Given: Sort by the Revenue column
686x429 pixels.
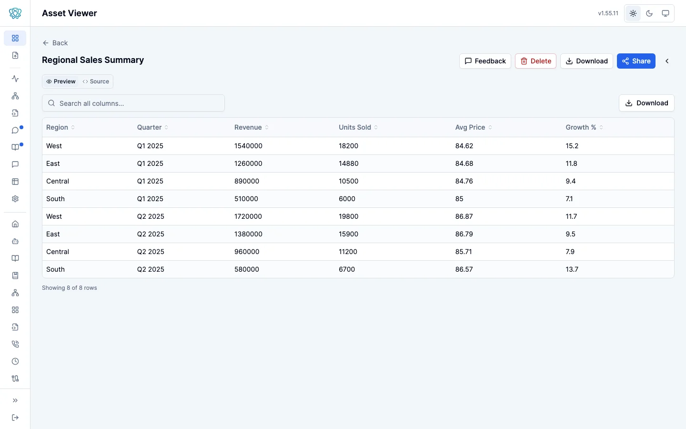Looking at the screenshot, I should pos(252,127).
